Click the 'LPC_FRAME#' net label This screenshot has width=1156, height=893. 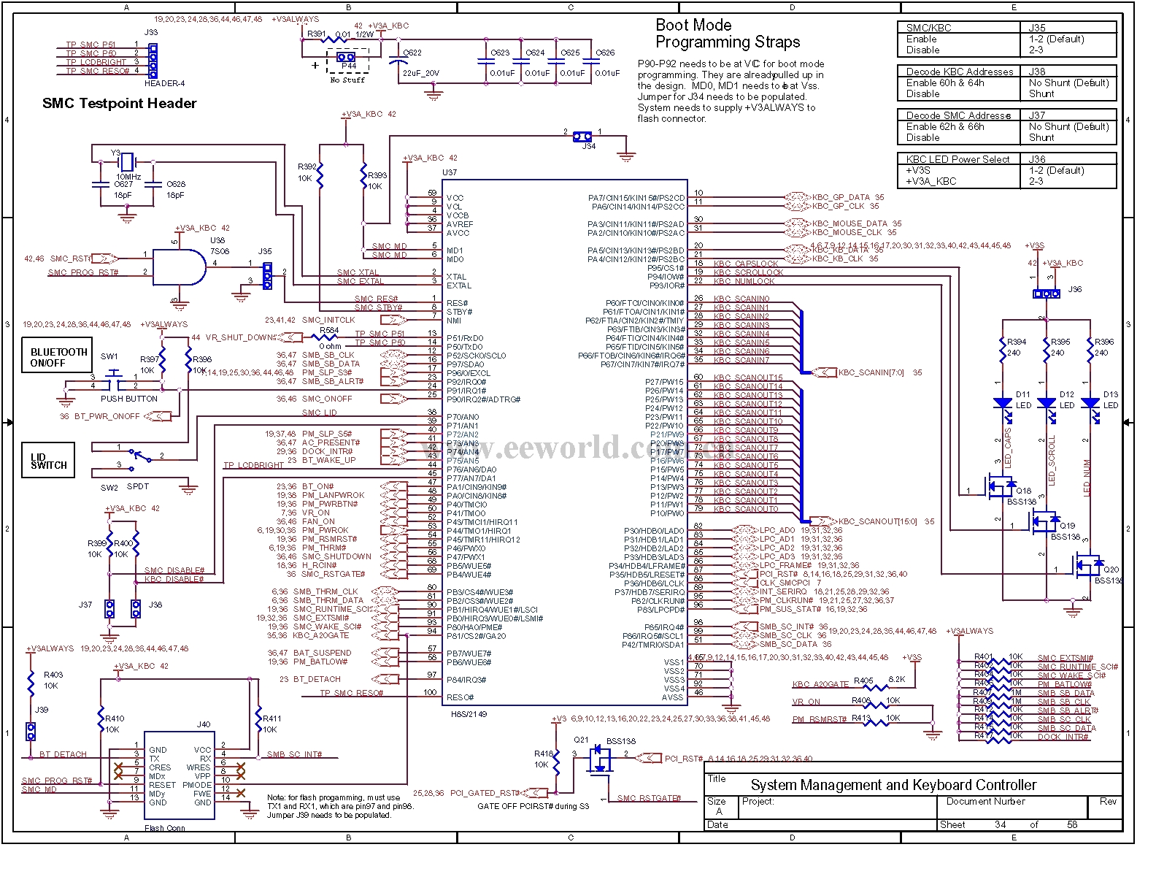click(x=785, y=565)
